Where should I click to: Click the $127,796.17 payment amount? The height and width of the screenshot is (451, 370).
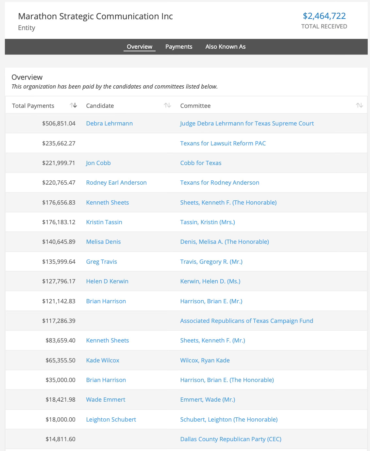coord(59,281)
